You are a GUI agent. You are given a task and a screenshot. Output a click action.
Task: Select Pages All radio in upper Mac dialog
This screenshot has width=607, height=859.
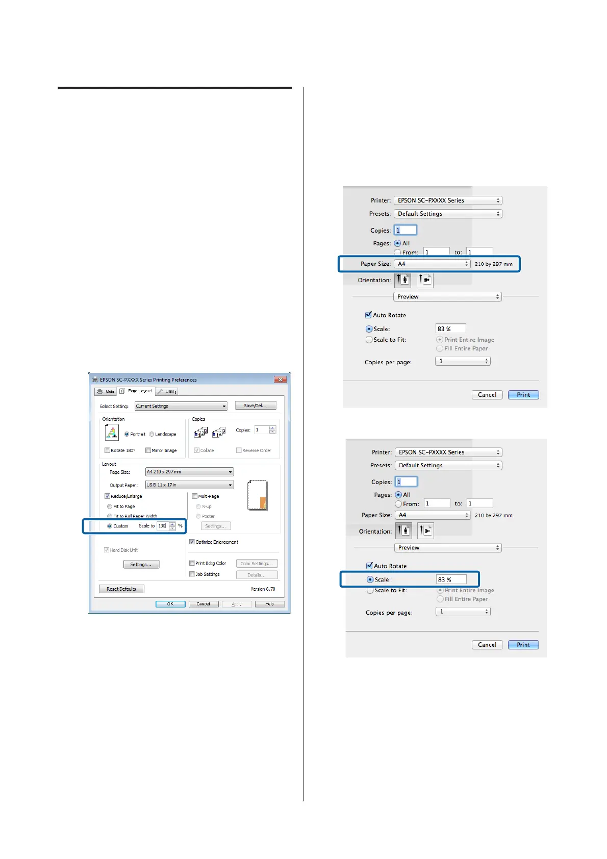click(397, 243)
